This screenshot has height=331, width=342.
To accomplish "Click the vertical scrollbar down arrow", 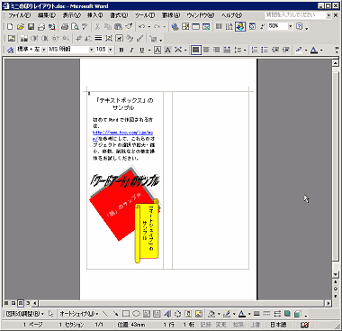I will [336, 274].
